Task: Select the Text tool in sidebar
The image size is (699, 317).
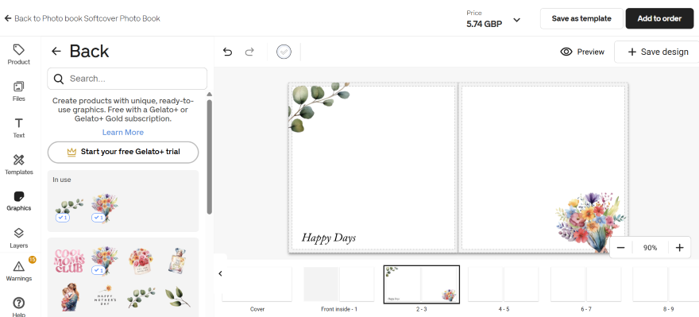Action: (19, 128)
